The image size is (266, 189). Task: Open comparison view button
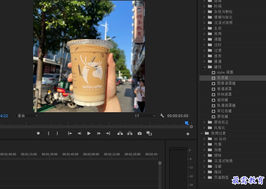tap(149, 133)
